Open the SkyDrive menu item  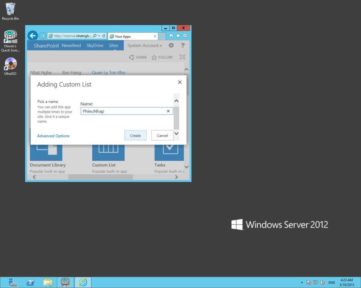click(x=95, y=45)
